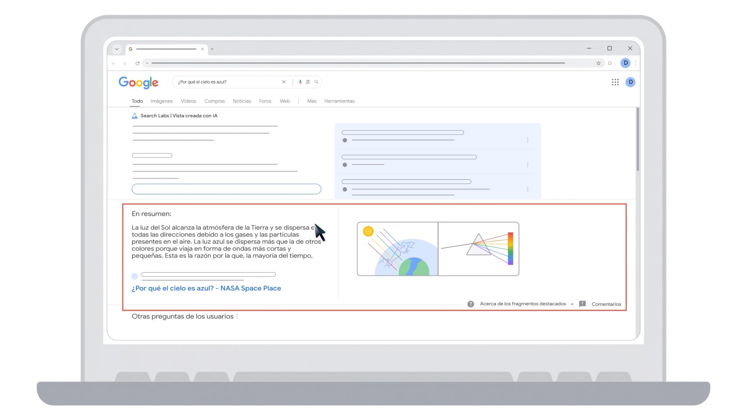
Task: Click the magnifying glass search icon
Action: (317, 82)
